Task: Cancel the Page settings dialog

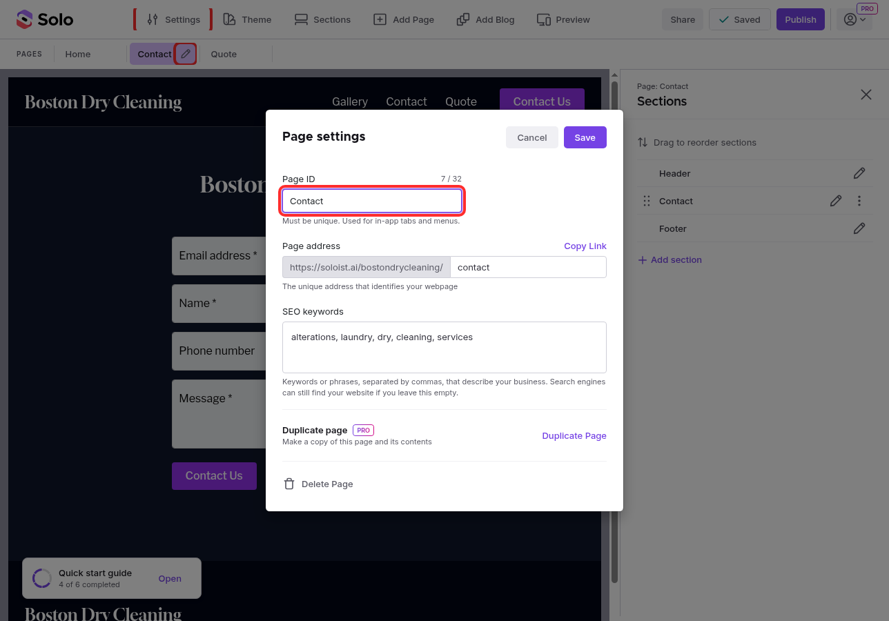Action: [532, 137]
